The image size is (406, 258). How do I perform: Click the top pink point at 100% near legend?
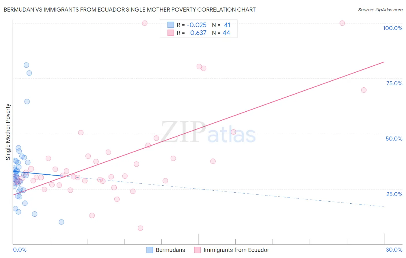tap(145, 23)
